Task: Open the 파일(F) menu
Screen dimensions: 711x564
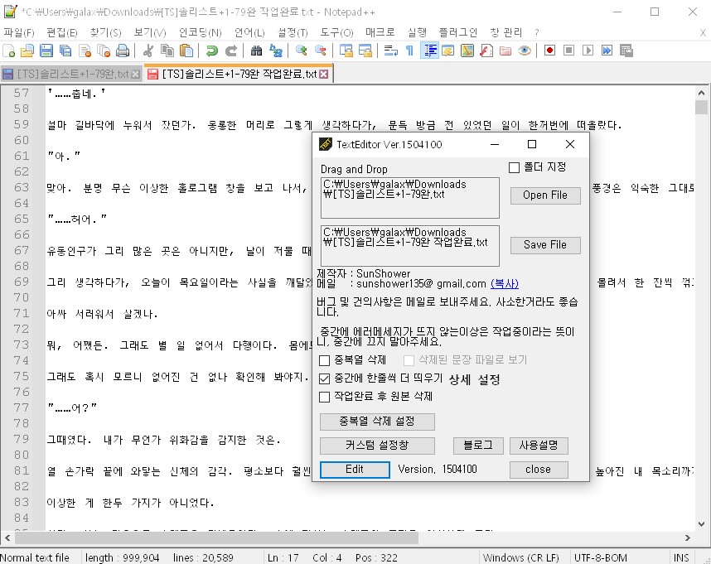Action: [19, 32]
